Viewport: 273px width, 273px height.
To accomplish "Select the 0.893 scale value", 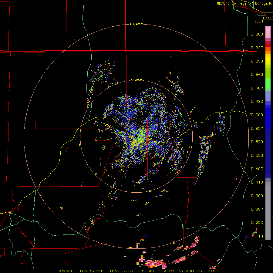I will (x=257, y=61).
